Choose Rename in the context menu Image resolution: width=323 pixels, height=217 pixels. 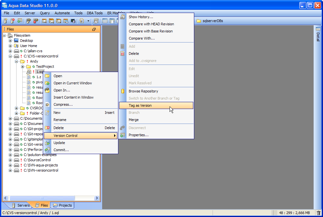point(80,120)
